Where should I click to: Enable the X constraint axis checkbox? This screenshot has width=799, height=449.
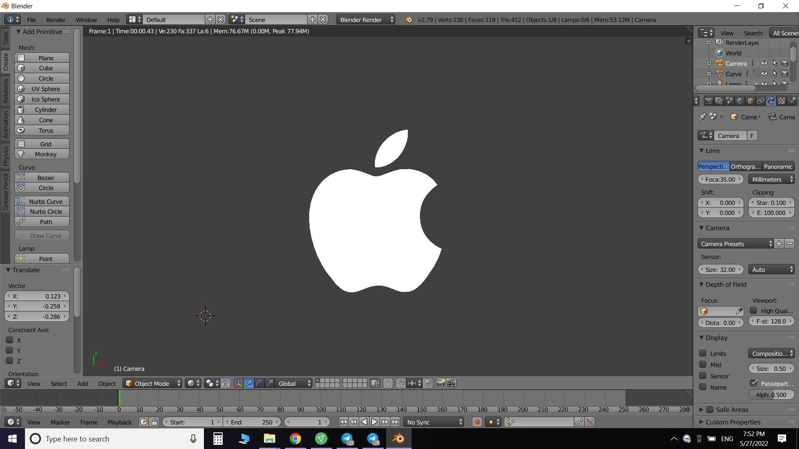[10, 340]
